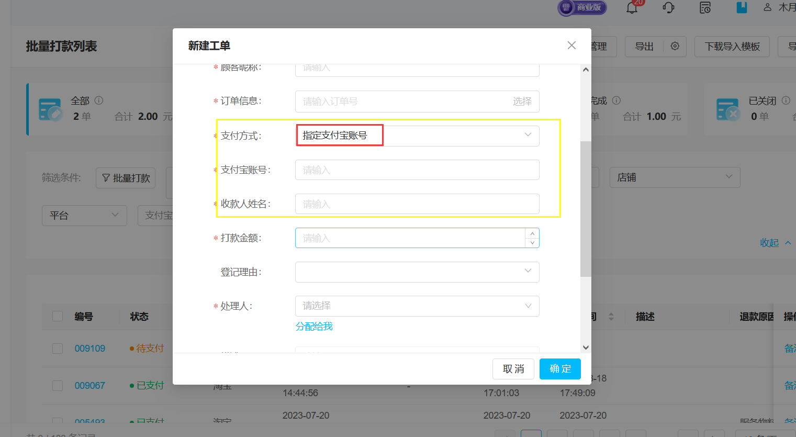Image resolution: width=796 pixels, height=437 pixels.
Task: Open the 平台 dropdown
Action: (x=84, y=216)
